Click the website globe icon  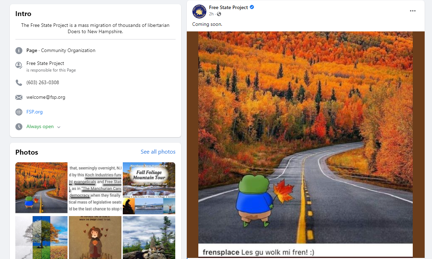point(19,112)
